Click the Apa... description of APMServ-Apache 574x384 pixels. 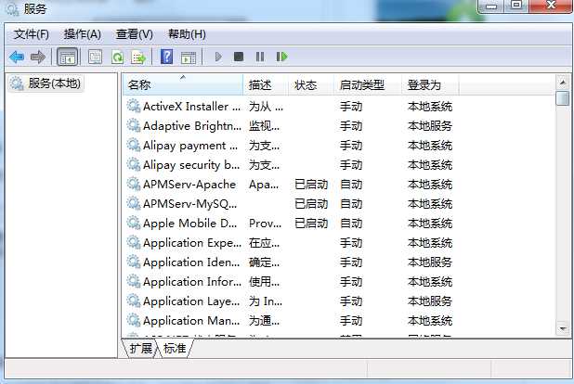pos(264,185)
